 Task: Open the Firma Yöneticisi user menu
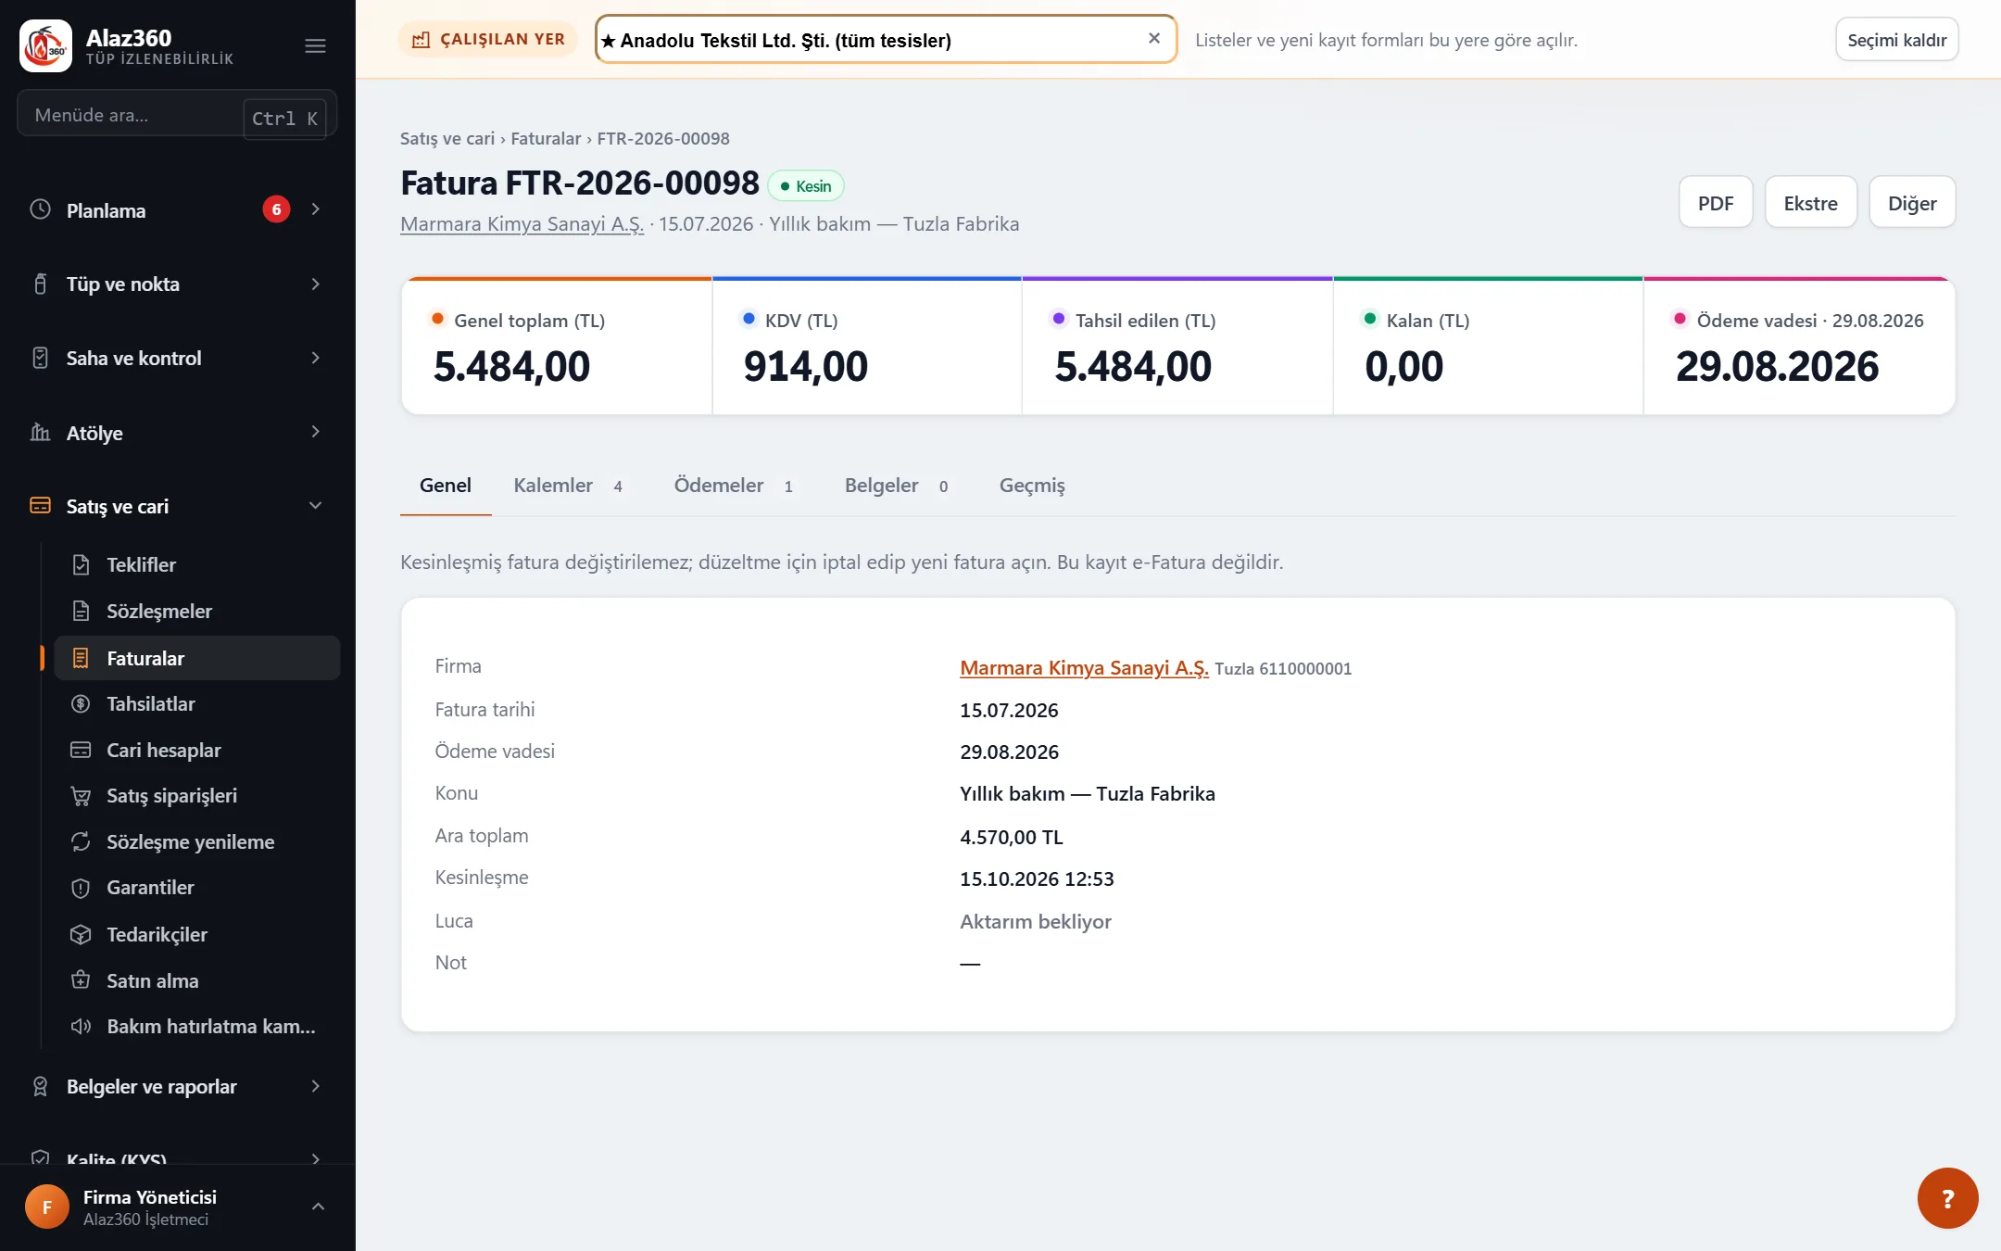[x=177, y=1207]
